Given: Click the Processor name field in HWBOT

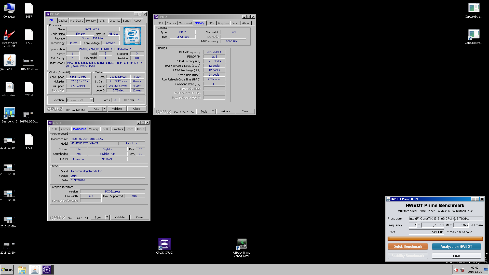Looking at the screenshot, I should (446, 218).
